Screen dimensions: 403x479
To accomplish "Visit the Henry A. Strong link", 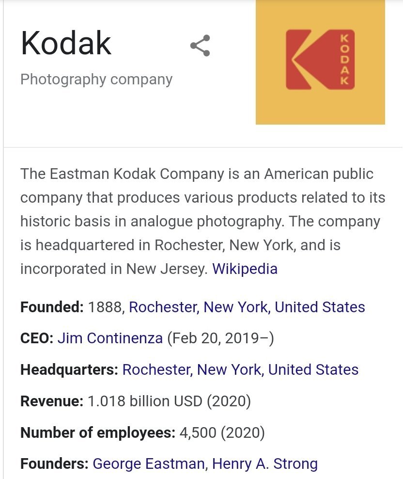I will point(265,463).
